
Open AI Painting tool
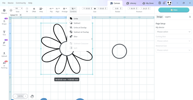click(4, 65)
